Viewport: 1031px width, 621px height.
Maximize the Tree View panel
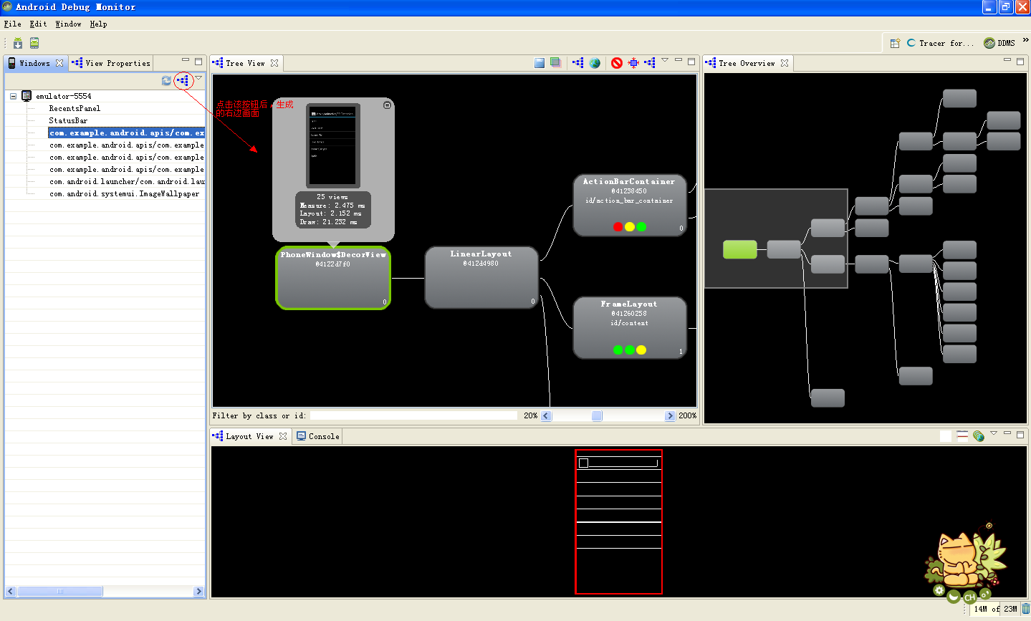[x=691, y=61]
